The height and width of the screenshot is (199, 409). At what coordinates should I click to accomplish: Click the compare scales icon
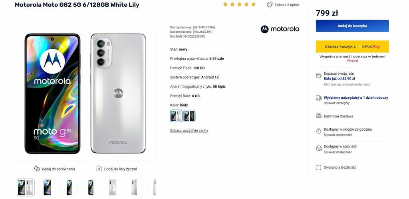(x=37, y=169)
